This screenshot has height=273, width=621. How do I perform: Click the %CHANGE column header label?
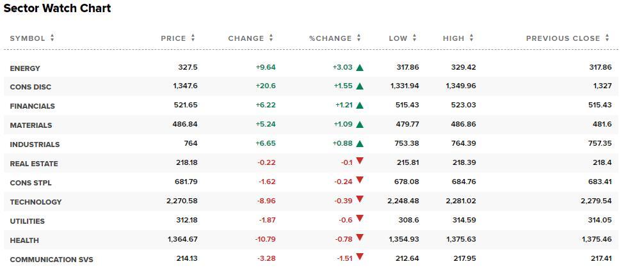click(330, 38)
